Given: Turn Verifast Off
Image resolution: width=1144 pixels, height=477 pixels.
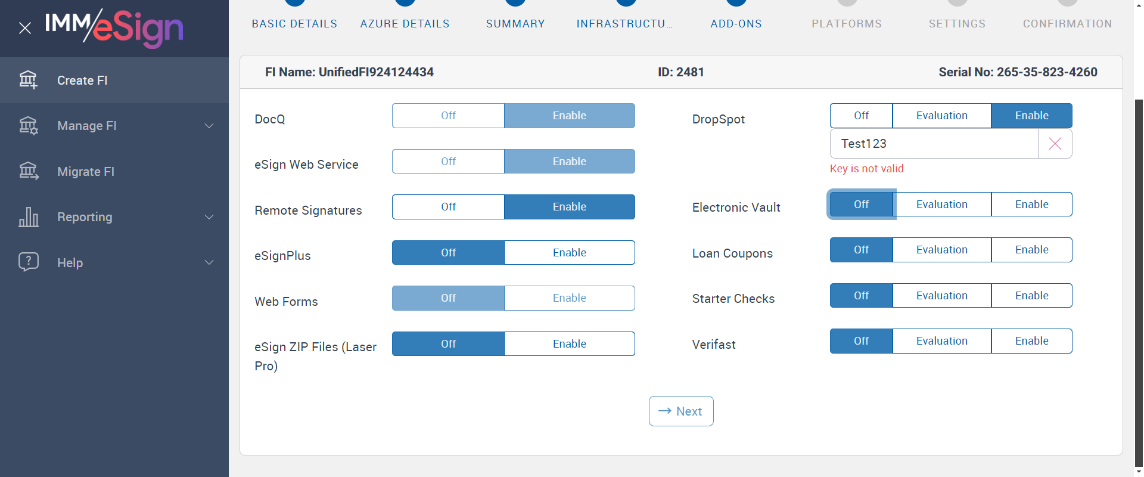Looking at the screenshot, I should point(861,341).
